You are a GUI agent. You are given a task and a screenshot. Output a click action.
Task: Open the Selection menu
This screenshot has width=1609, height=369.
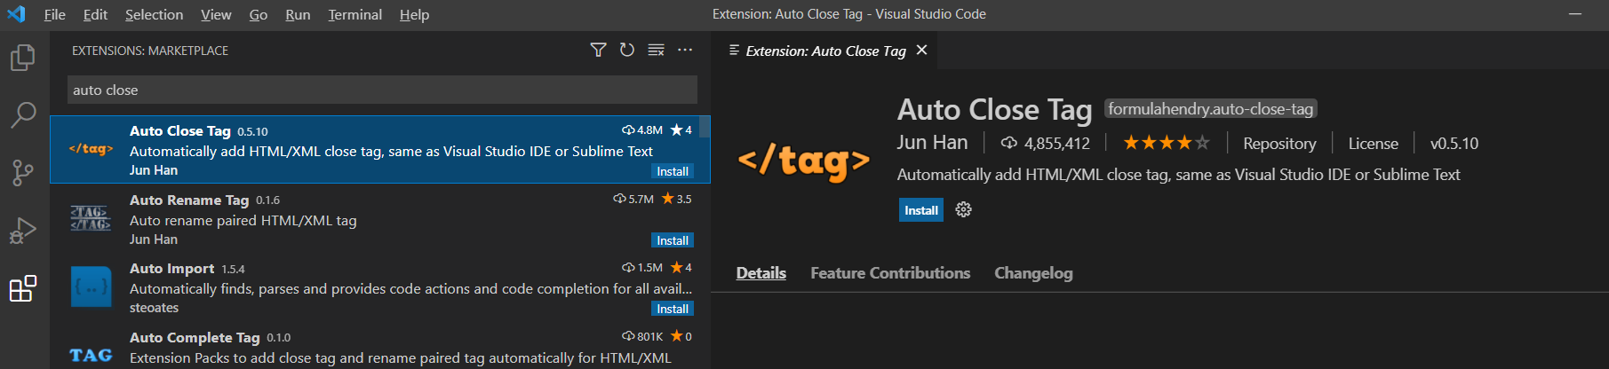tap(154, 14)
